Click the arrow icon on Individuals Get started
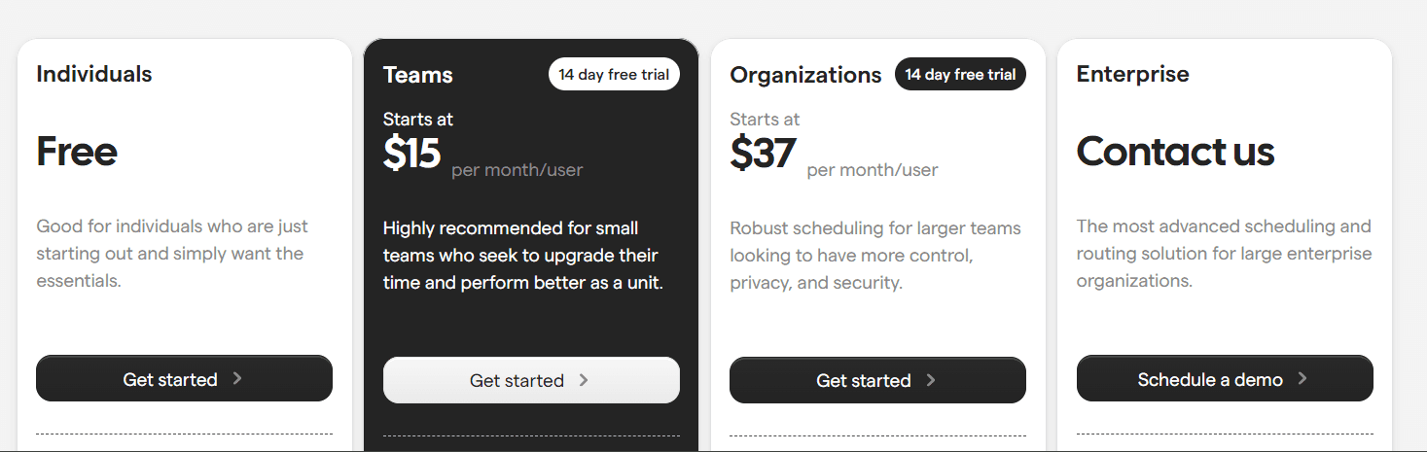 pyautogui.click(x=237, y=379)
